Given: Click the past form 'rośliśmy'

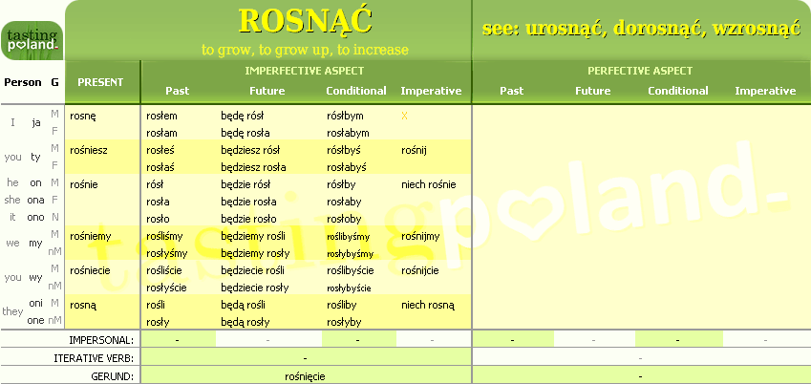Looking at the screenshot, I should click(x=165, y=237).
